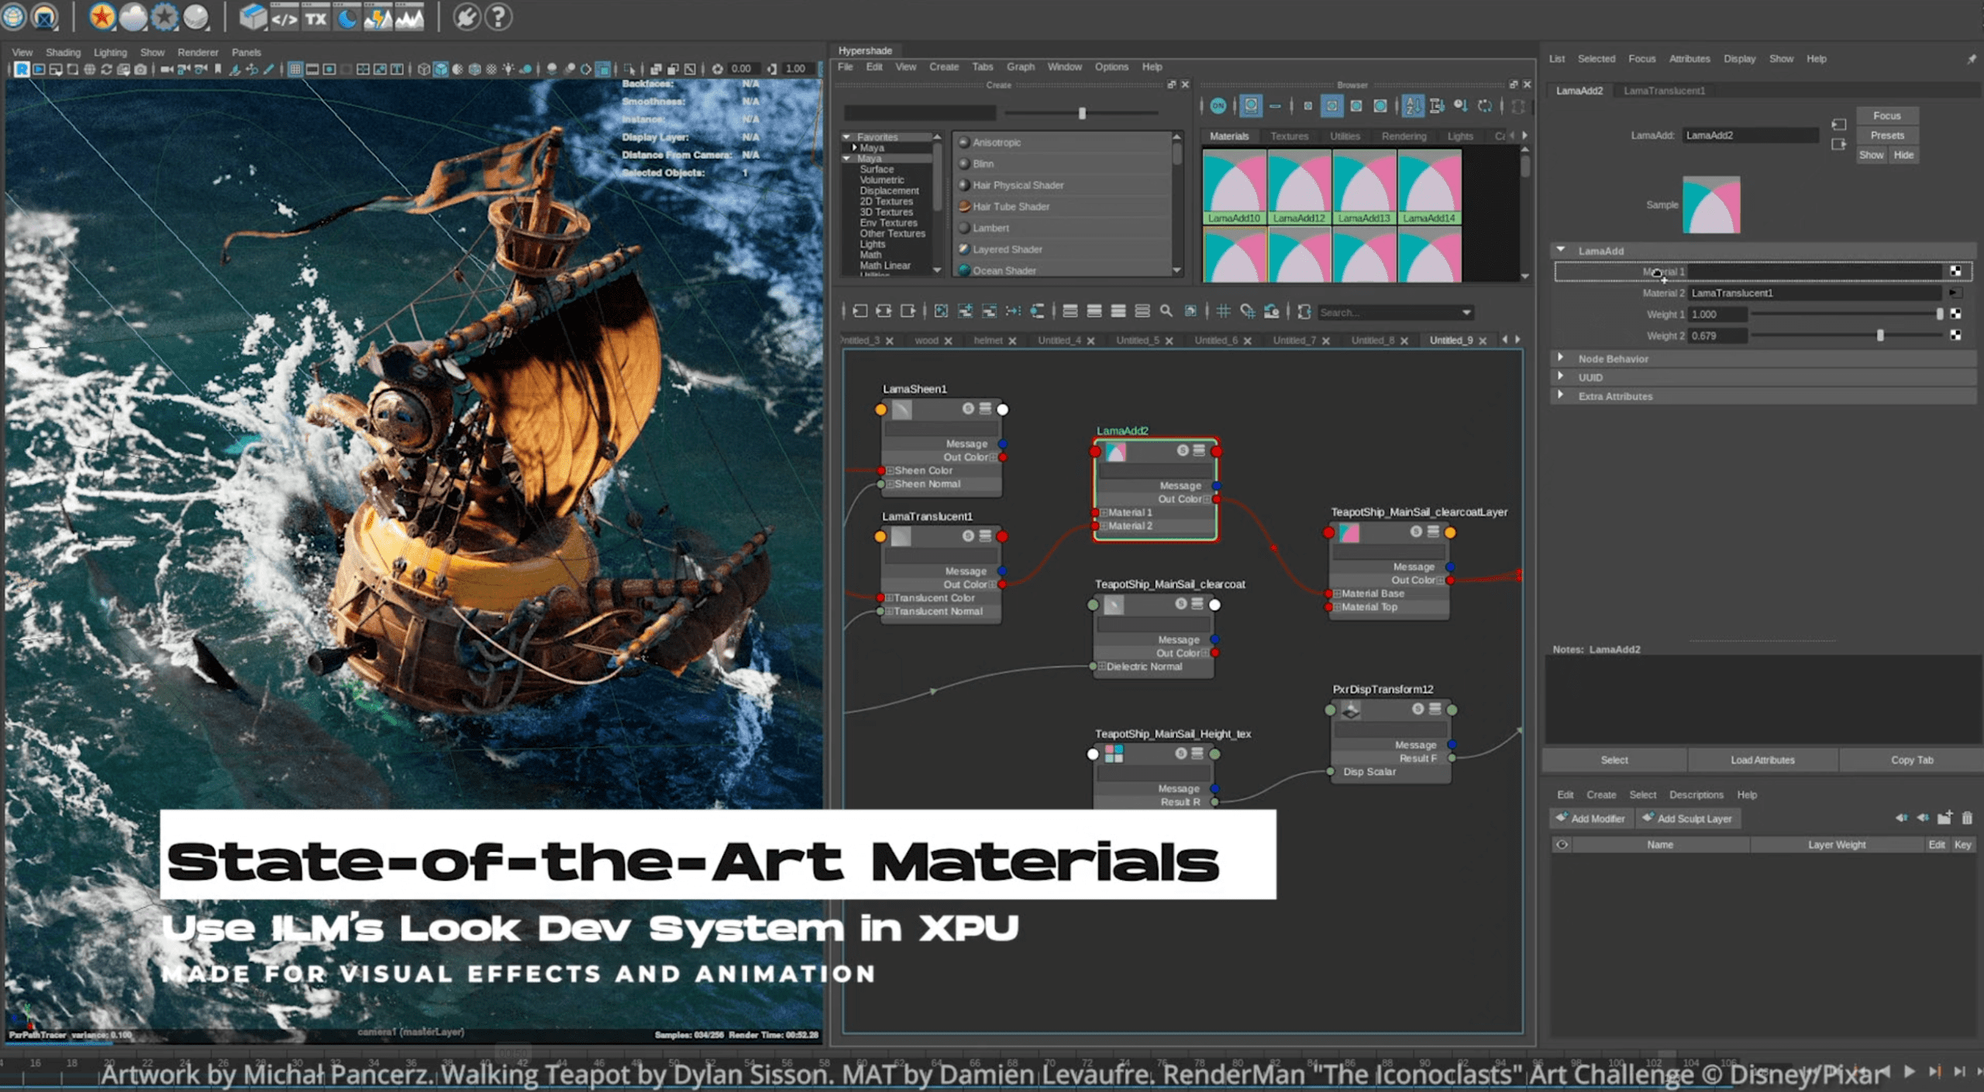1984x1092 pixels.
Task: Switch to the Textures tab in the Browser
Action: point(1289,136)
